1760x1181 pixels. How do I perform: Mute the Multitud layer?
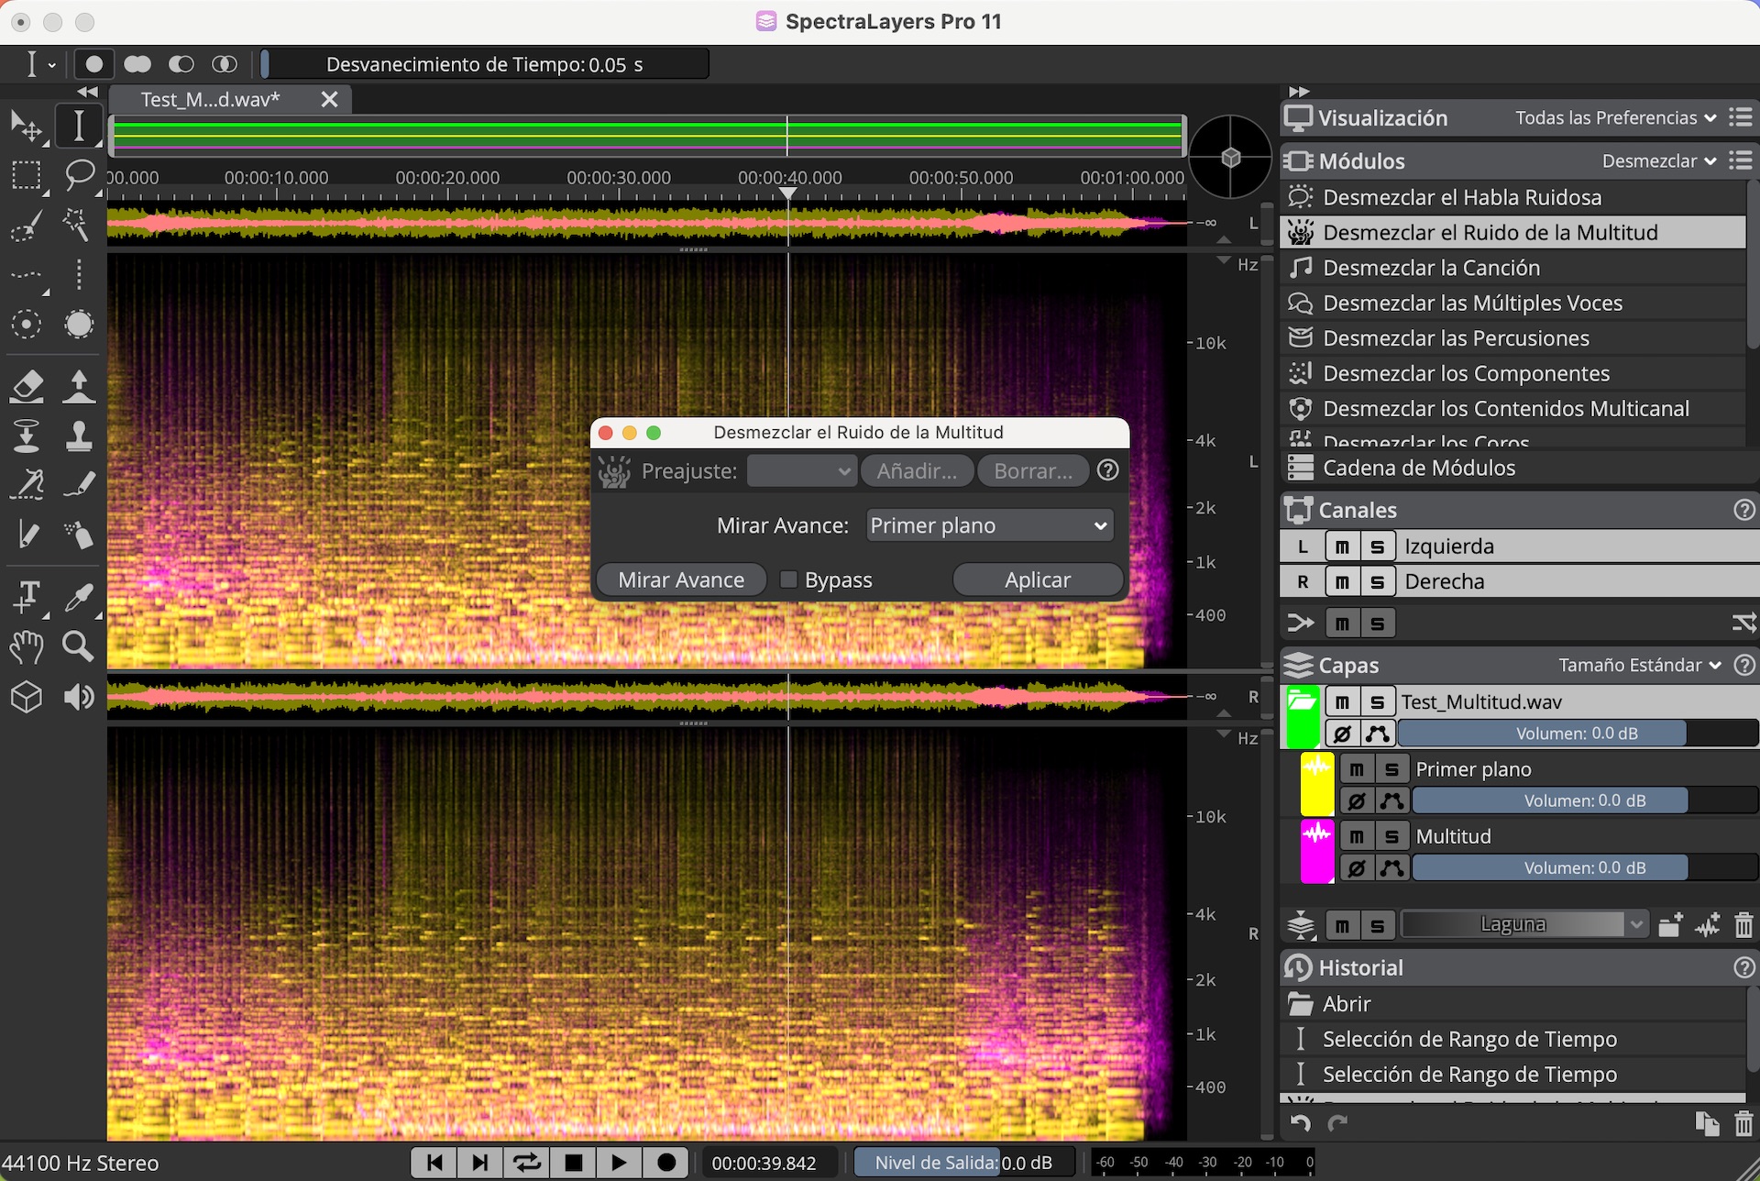(1357, 836)
